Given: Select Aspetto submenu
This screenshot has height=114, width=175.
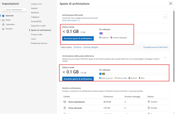Looking at the screenshot, I should coord(34,8).
